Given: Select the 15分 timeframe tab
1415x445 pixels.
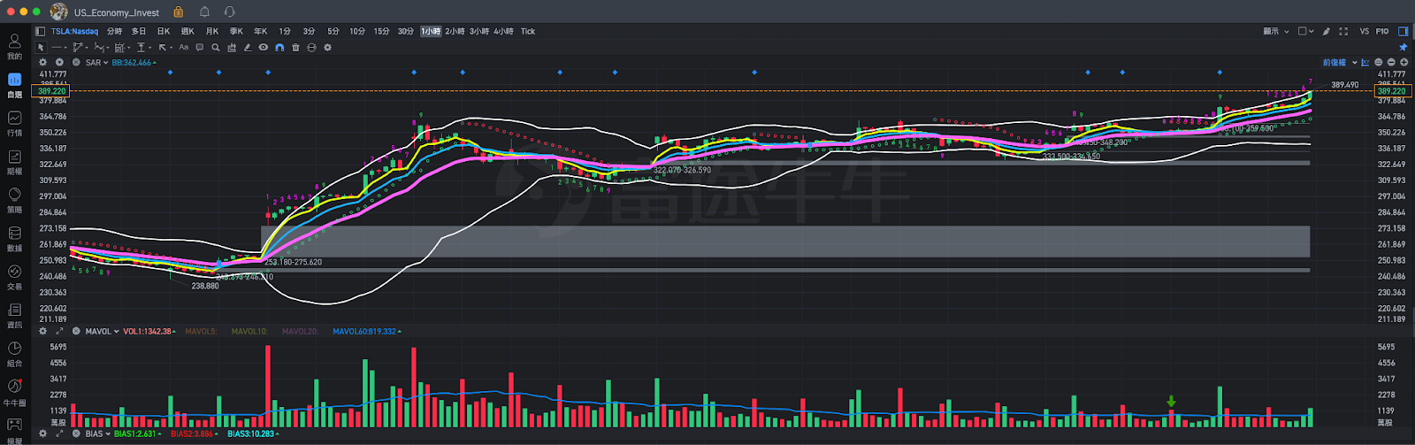Looking at the screenshot, I should [381, 31].
